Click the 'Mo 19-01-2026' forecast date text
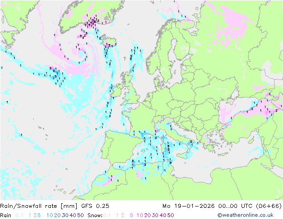The image size is (283, 219). pyautogui.click(x=188, y=206)
